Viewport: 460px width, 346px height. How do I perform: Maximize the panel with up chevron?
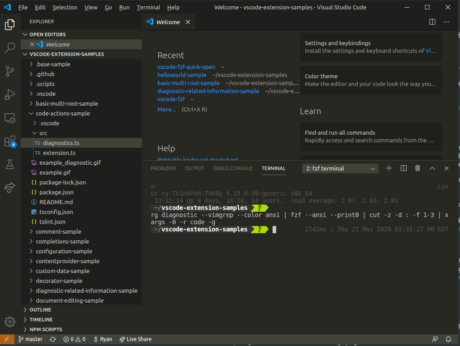click(x=432, y=168)
